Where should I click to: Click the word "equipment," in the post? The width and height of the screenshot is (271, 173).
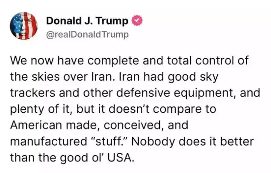[205, 93]
